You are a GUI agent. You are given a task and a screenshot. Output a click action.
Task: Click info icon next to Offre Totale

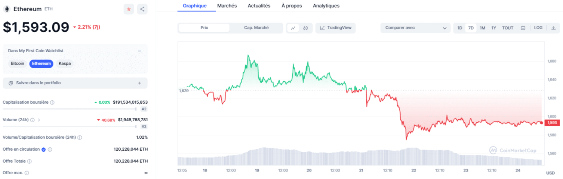coord(30,161)
